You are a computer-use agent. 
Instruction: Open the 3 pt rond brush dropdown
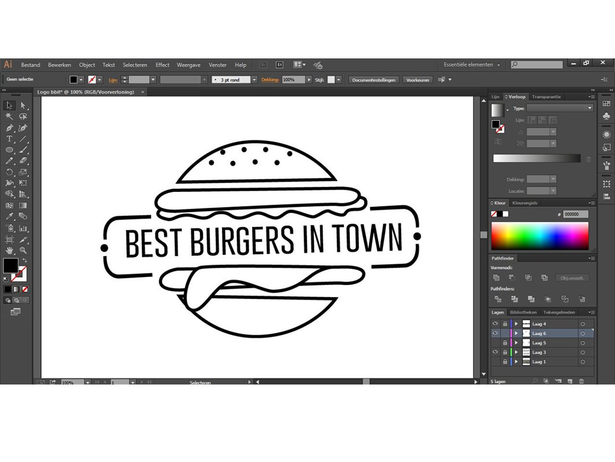[254, 80]
